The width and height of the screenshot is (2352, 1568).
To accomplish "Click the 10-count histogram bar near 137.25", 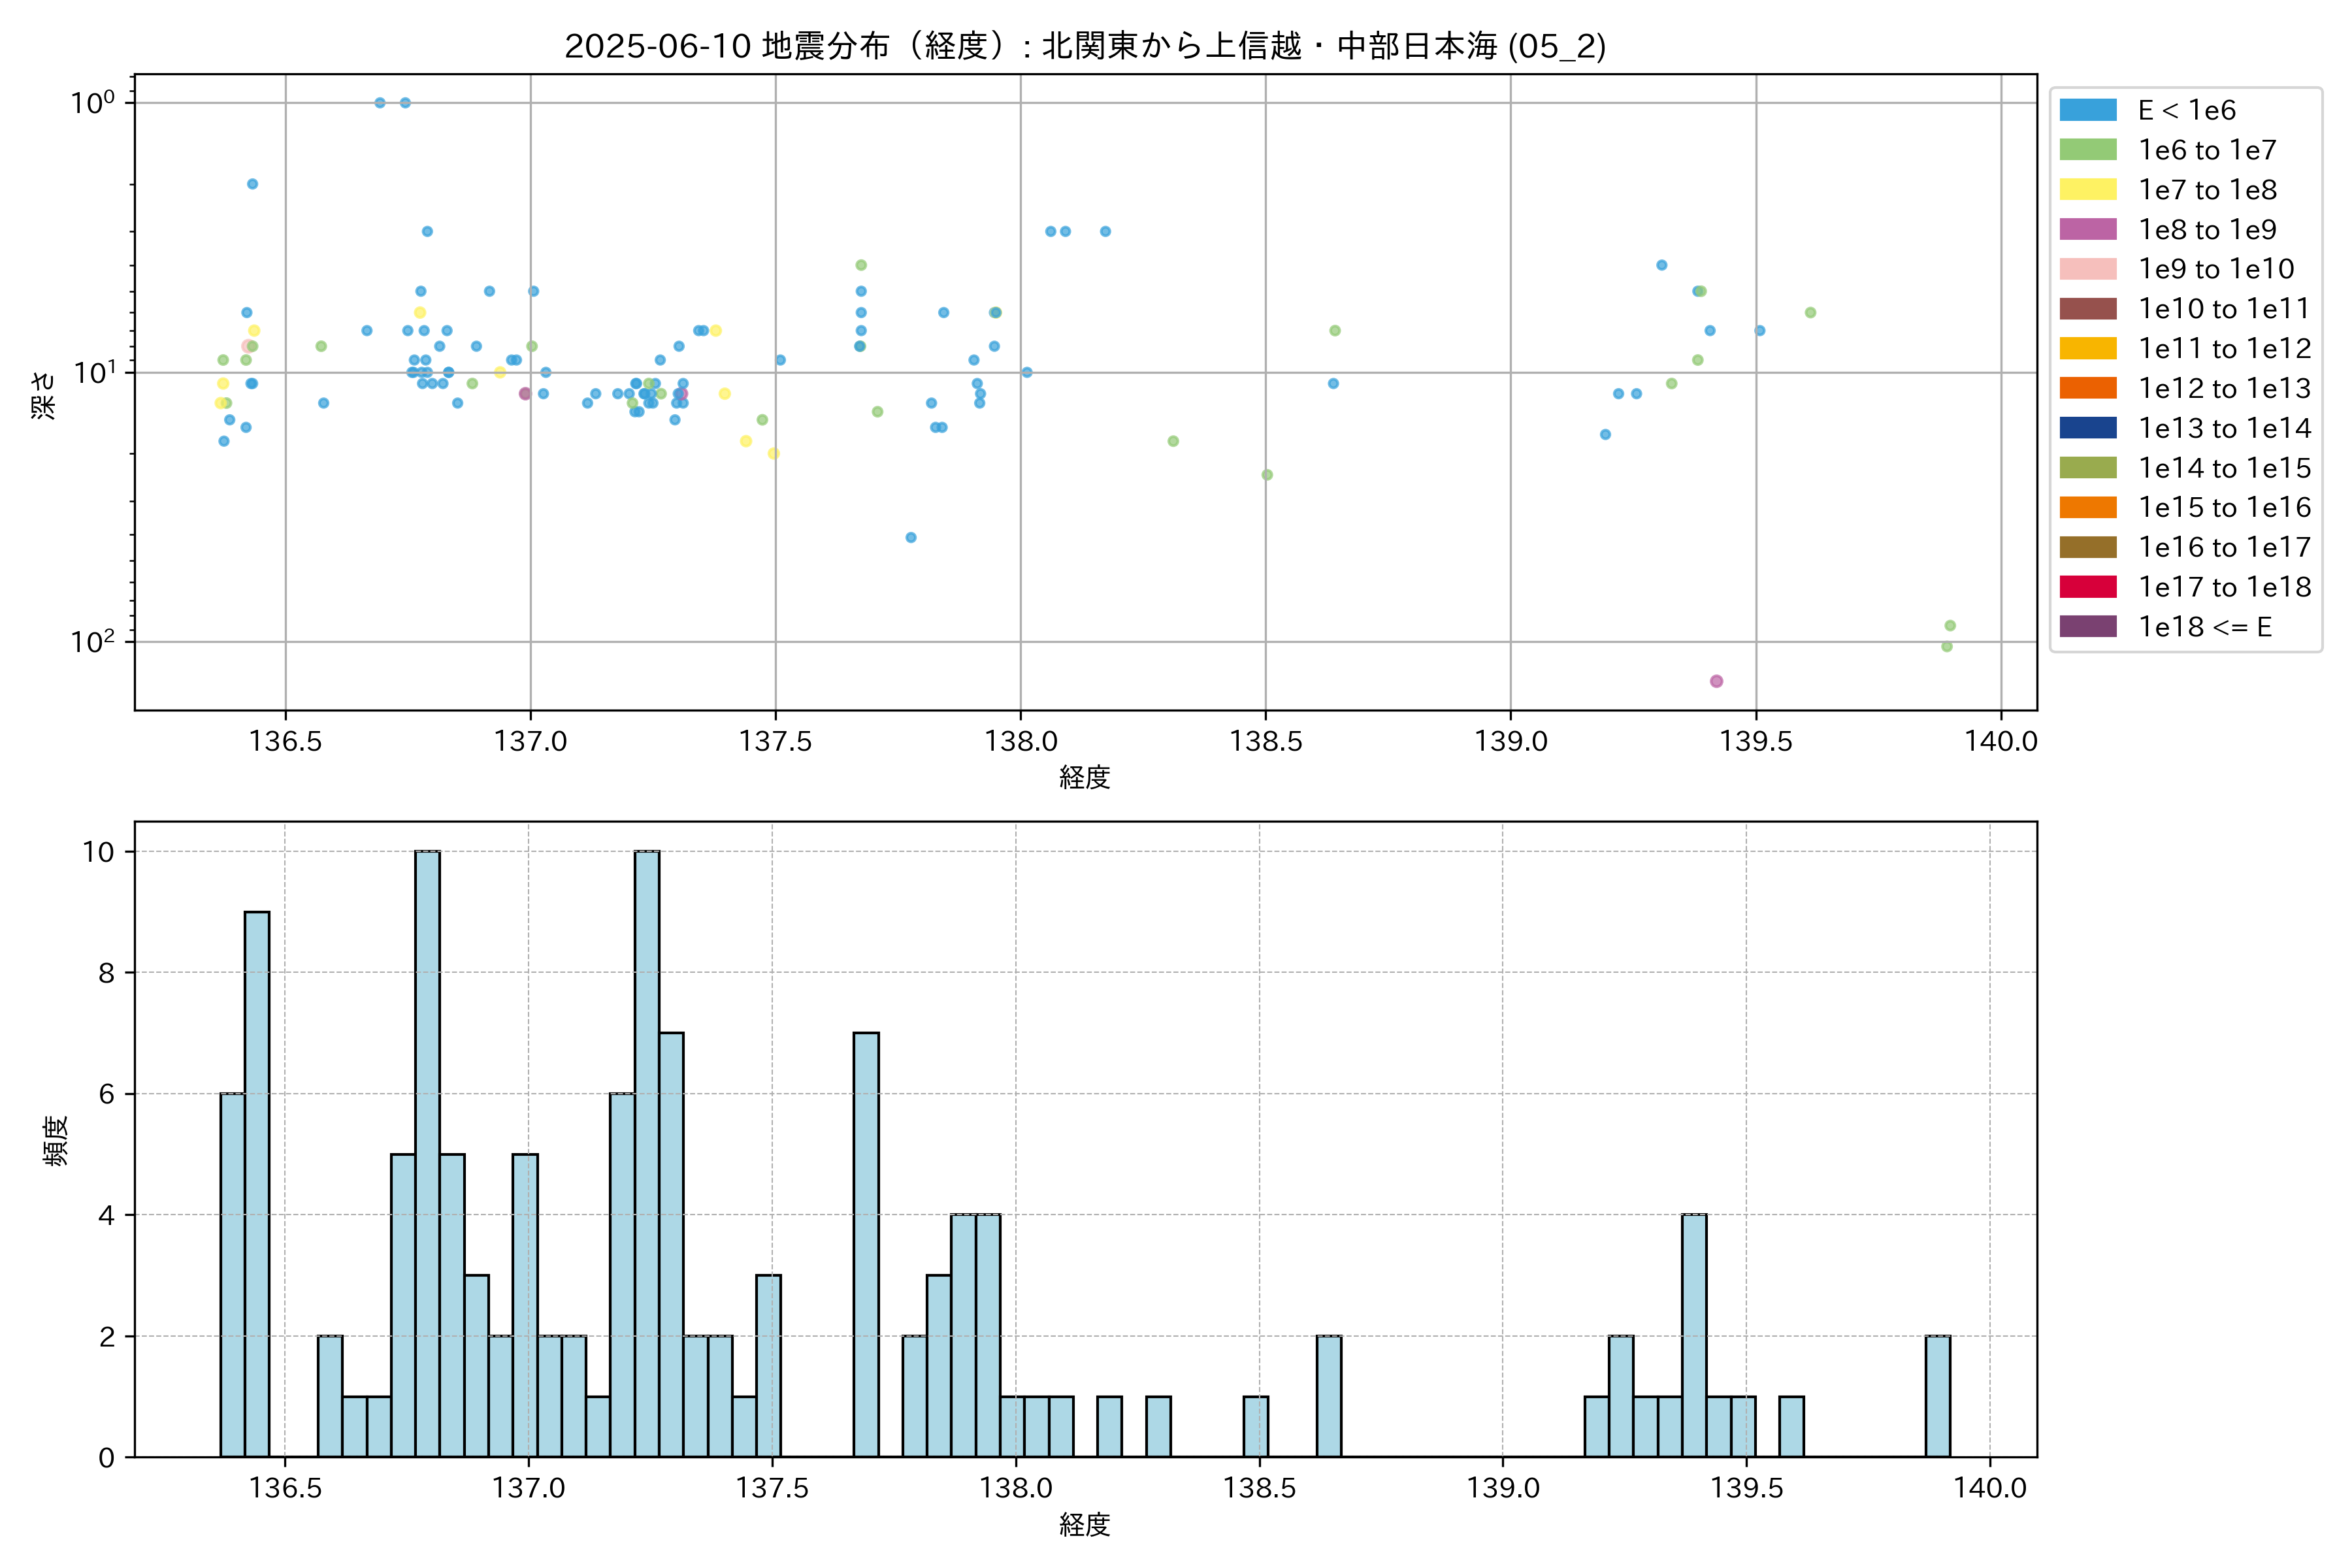I will coord(647,1154).
